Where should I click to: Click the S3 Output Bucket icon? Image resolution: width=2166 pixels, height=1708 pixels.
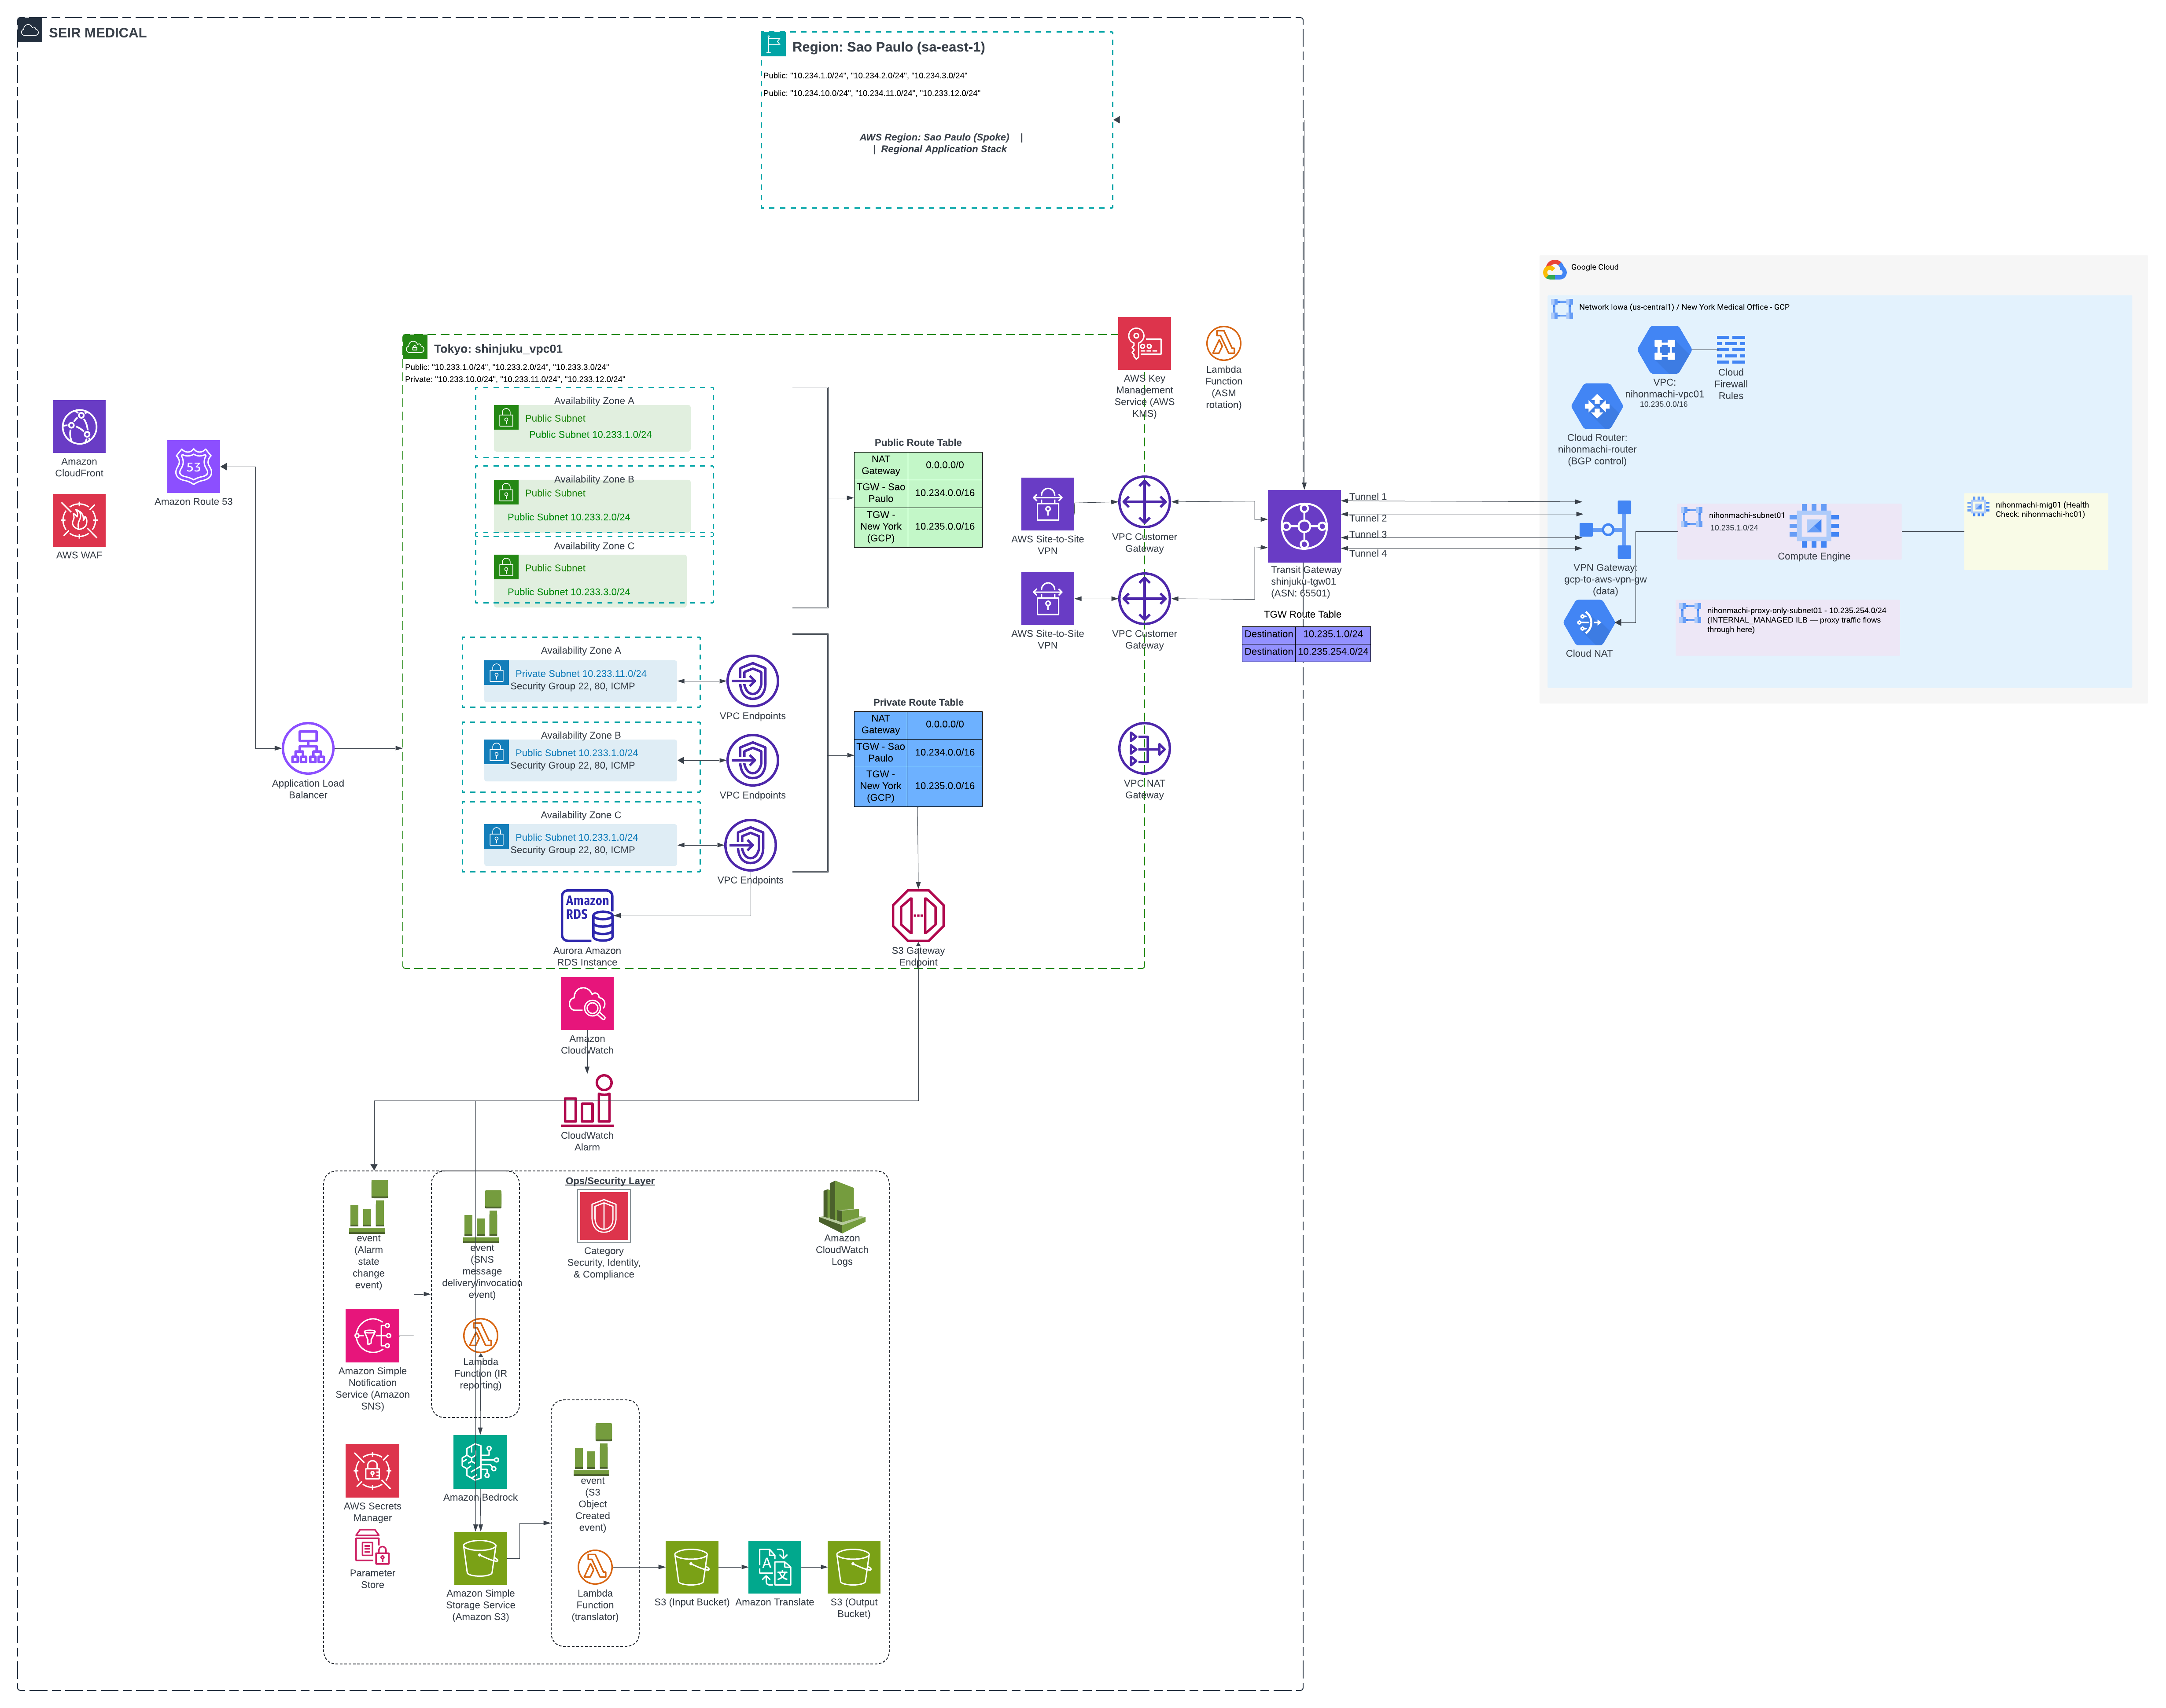click(x=854, y=1567)
